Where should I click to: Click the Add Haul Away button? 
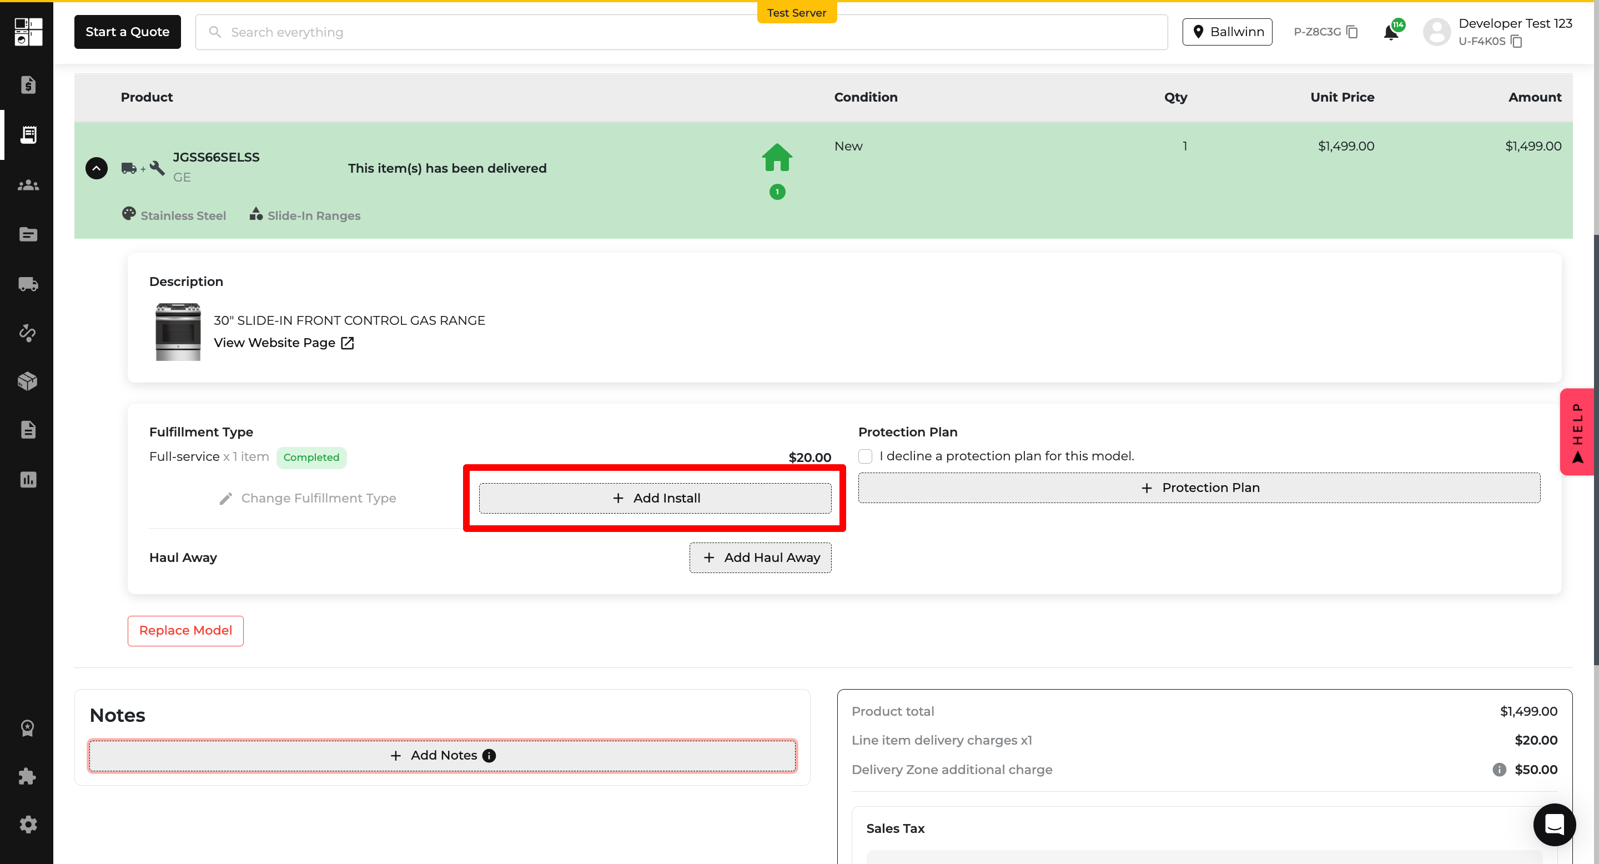(x=760, y=557)
